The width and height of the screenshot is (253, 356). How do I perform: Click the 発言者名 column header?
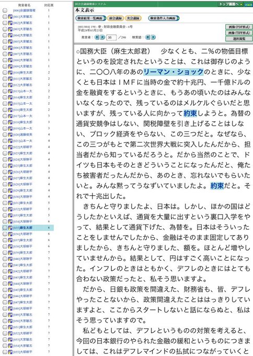point(24,5)
